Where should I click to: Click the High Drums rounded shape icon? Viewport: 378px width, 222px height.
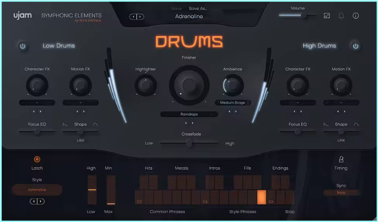coord(356,125)
